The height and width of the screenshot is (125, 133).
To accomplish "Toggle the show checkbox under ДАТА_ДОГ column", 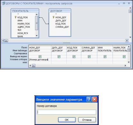I will tap(59, 57).
